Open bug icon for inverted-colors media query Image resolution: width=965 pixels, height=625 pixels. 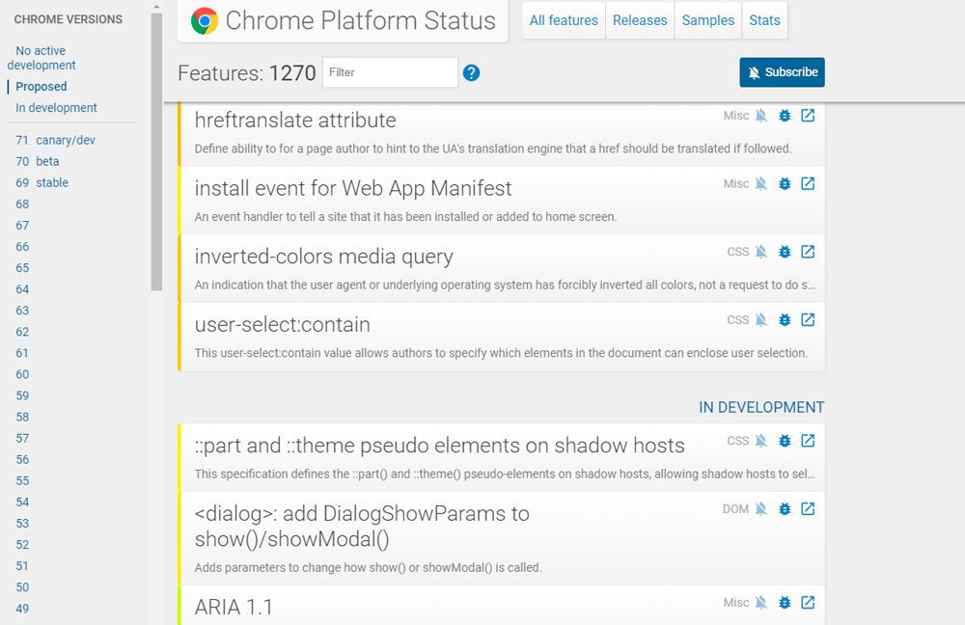coord(785,252)
